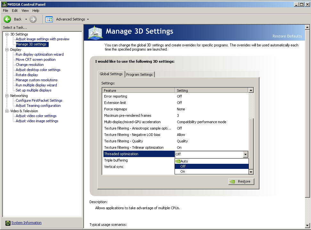Select the Maximum pre-rendered frames row

(x=175, y=115)
